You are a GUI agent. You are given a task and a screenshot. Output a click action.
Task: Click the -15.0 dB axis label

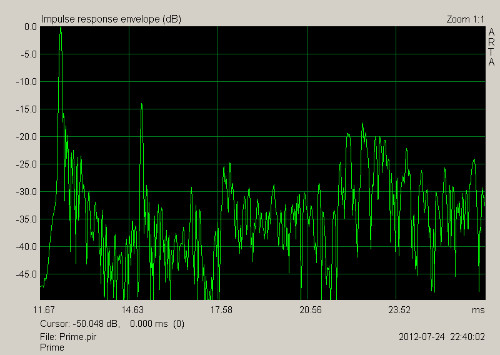click(26, 109)
